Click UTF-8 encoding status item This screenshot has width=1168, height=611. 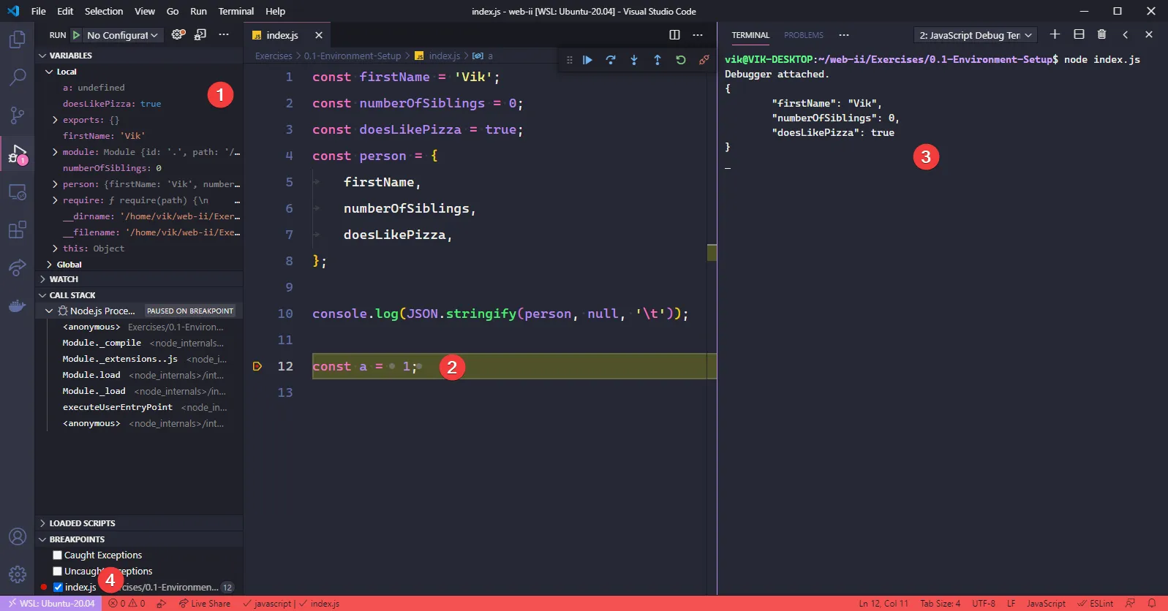(984, 604)
